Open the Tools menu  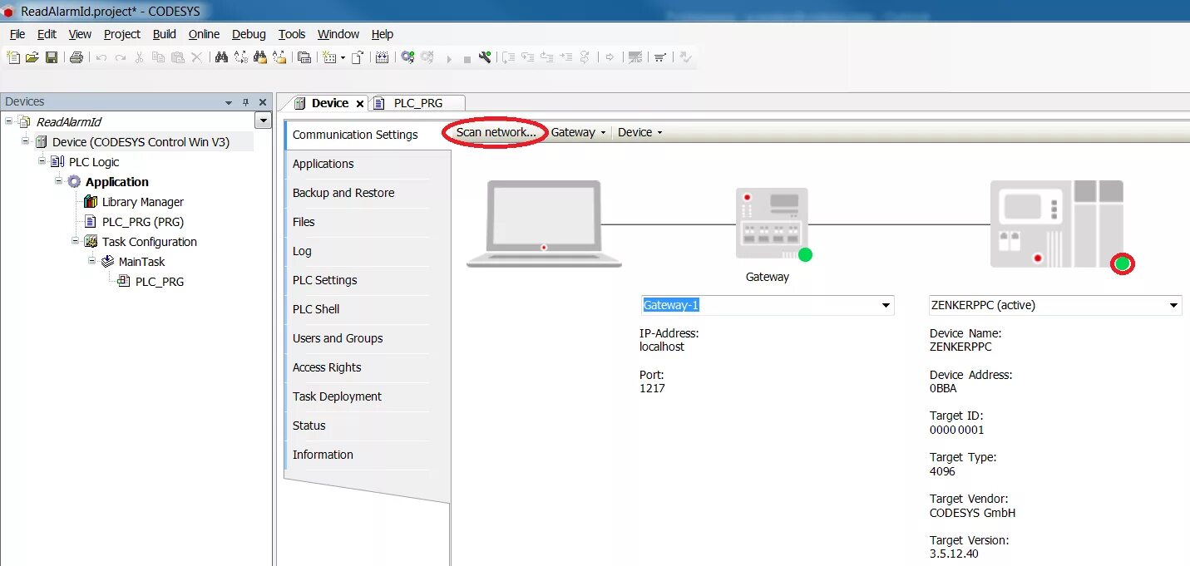(x=292, y=34)
